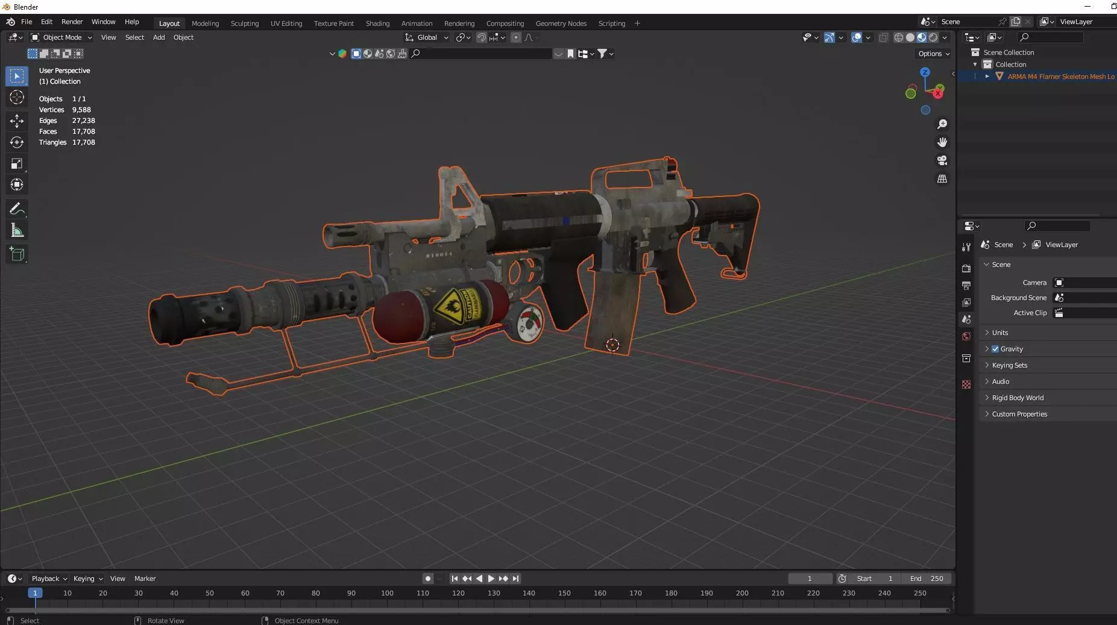Toggle proportional editing

pos(516,37)
